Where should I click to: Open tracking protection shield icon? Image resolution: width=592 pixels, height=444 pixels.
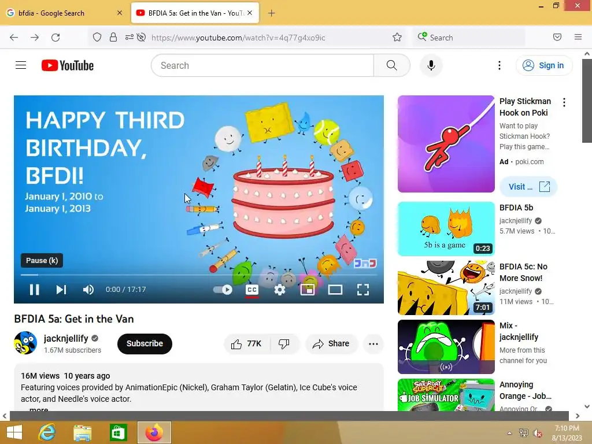97,38
